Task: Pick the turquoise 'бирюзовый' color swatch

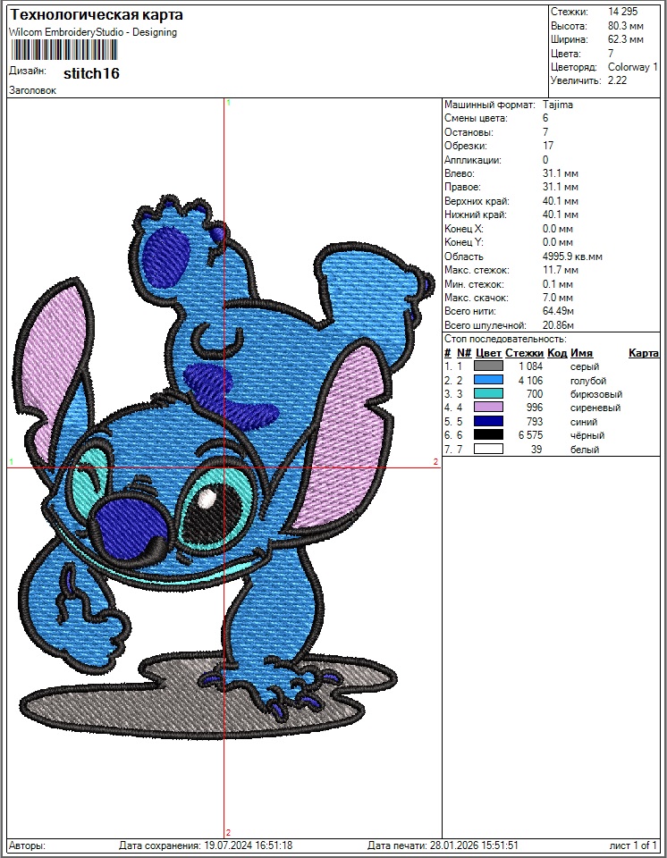Action: [488, 394]
